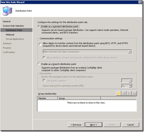Toggle Allow clients to connect anonymously checkbox
This screenshot has width=144, height=132.
pyautogui.click(x=44, y=57)
